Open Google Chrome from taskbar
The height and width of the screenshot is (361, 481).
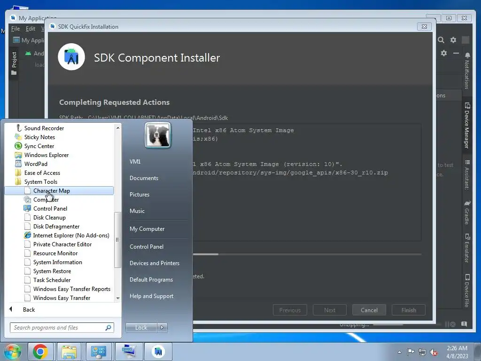tap(40, 352)
